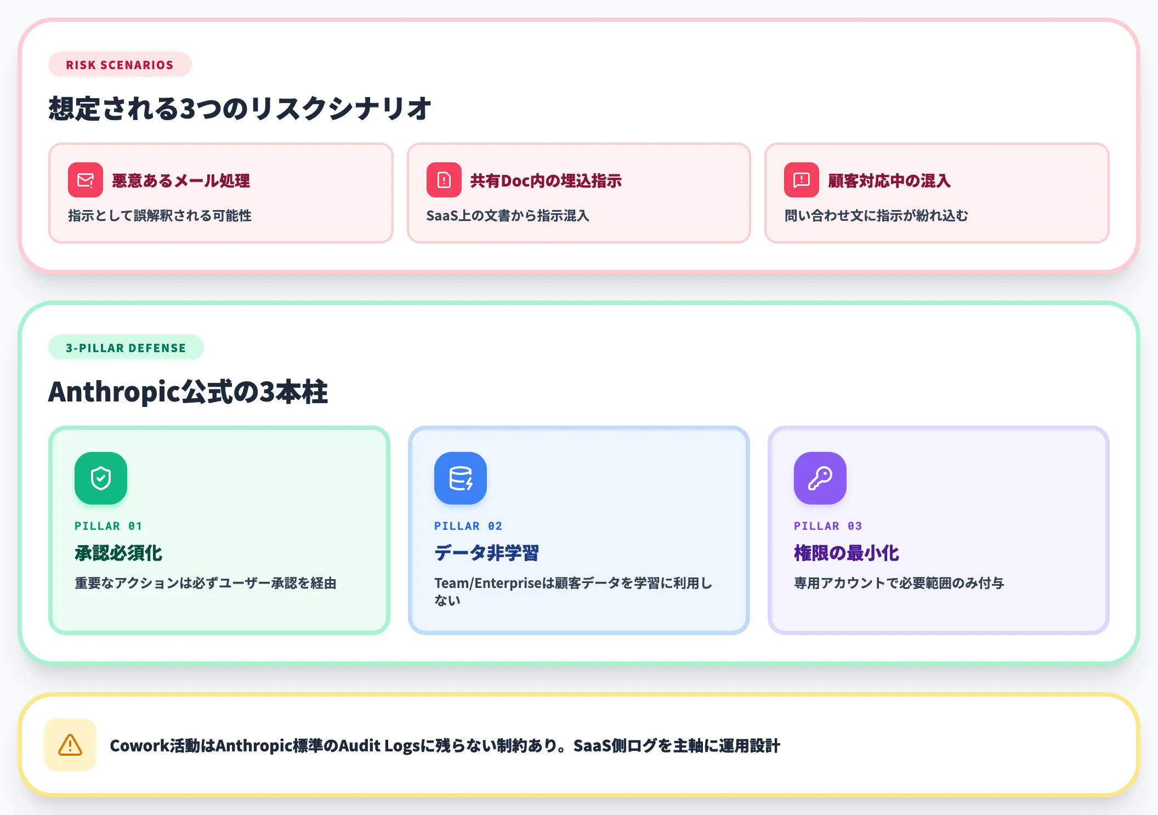Click the purple key icon in Pillar 03
The image size is (1158, 815).
820,478
